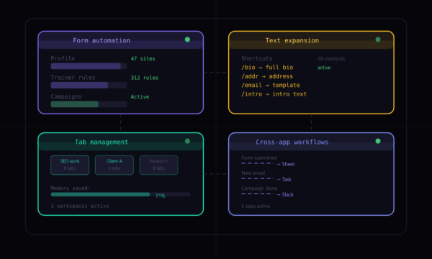Click the Campaigns 'Active' status text
The height and width of the screenshot is (259, 432).
[140, 96]
